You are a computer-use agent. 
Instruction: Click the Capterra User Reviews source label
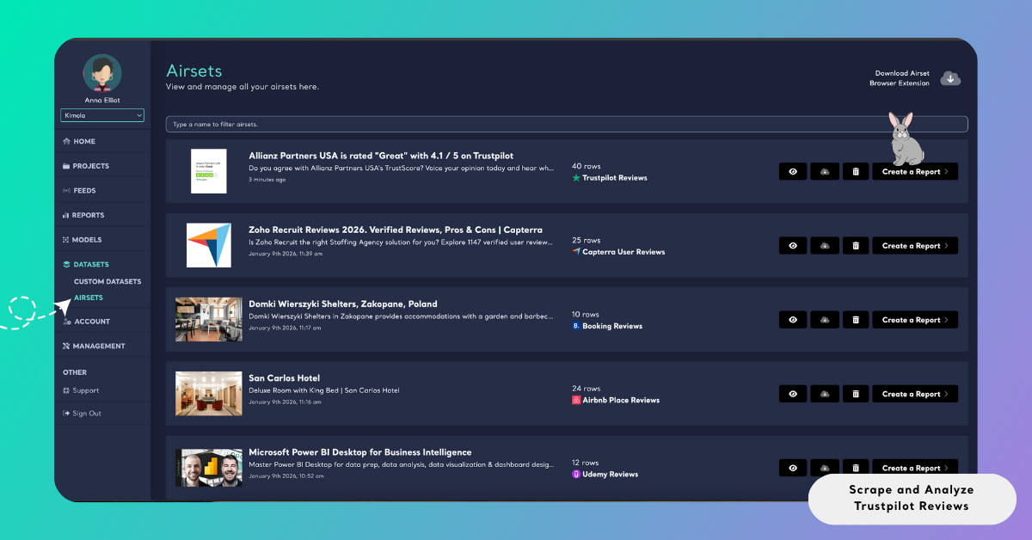pos(618,252)
